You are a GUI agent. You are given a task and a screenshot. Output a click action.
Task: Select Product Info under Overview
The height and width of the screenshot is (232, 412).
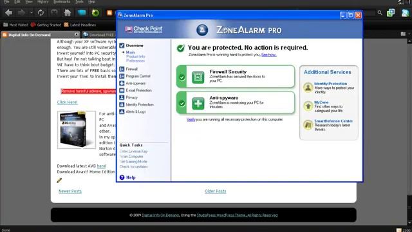pyautogui.click(x=136, y=57)
